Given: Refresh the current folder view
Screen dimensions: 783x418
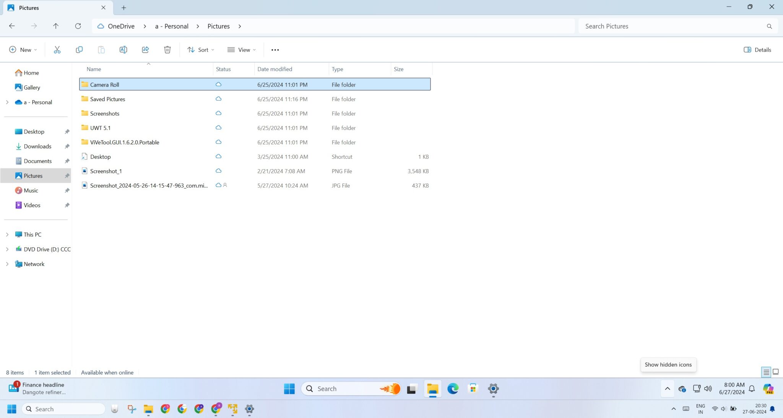Looking at the screenshot, I should coord(78,26).
